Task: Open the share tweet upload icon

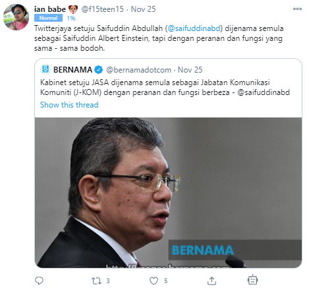Action: click(x=211, y=280)
